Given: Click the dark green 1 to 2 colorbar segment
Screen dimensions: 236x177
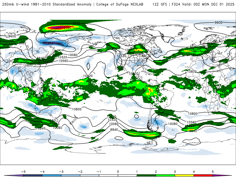Looking at the screenshot, I should click(x=146, y=176).
